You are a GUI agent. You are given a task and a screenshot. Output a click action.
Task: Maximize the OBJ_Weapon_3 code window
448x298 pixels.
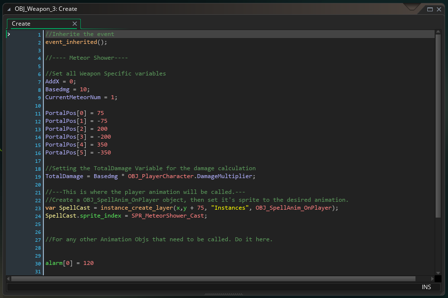(x=430, y=9)
